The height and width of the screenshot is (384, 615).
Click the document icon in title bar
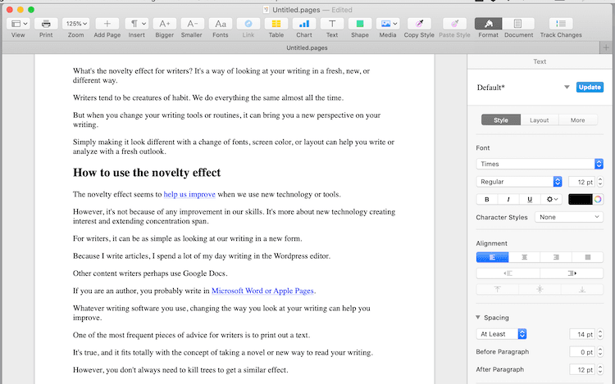[x=266, y=10]
